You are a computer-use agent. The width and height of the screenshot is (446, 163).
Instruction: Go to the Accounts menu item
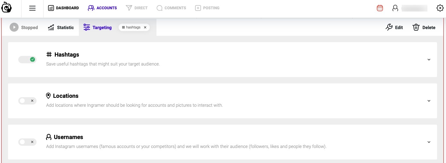(x=102, y=8)
